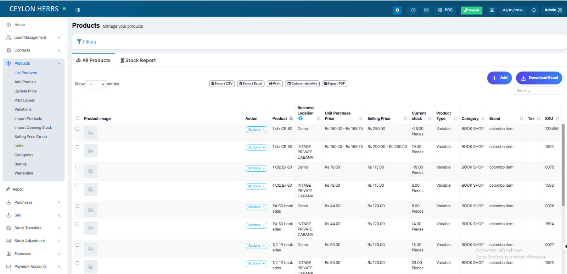Open the notifications bell
Screen dimensions: 567x274
[534, 10]
